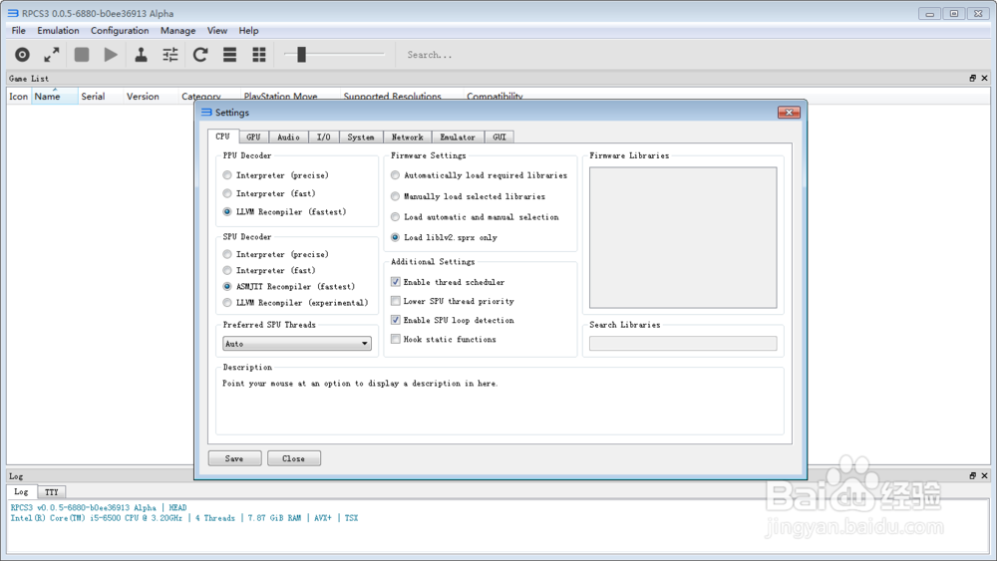The width and height of the screenshot is (997, 561).
Task: Float the Game List panel using its dock icon
Action: point(973,78)
